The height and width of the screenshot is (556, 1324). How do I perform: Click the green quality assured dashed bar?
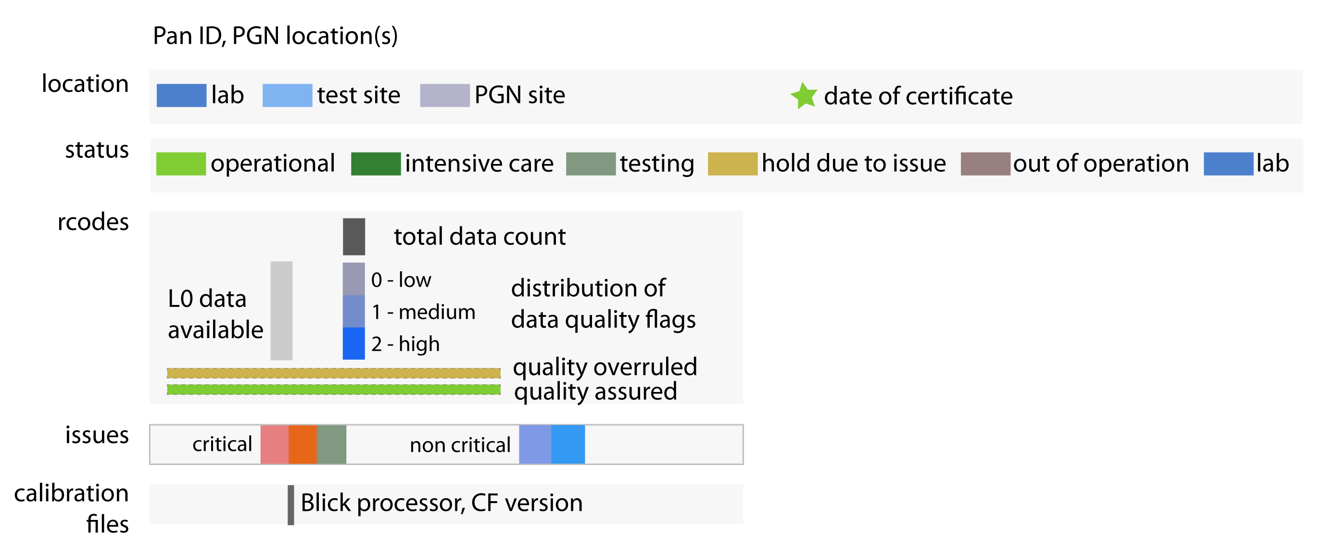pyautogui.click(x=334, y=390)
